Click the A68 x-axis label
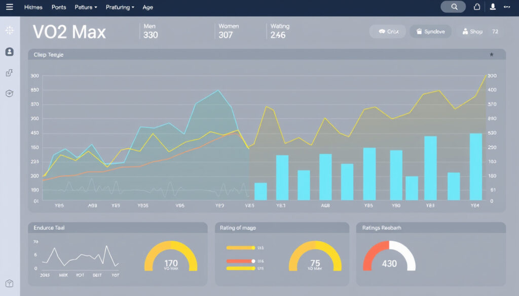Image resolution: width=519 pixels, height=296 pixels. pos(325,205)
